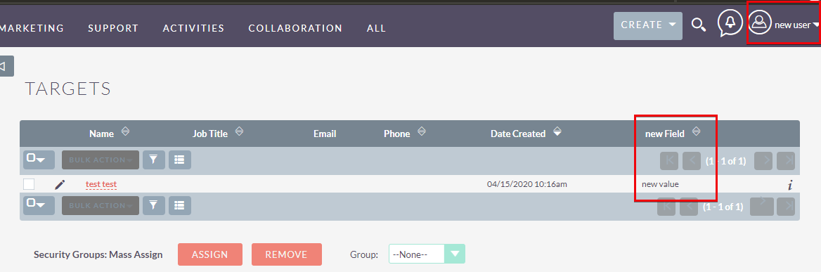This screenshot has width=821, height=272.
Task: Open filter funnel icon in bottom toolbar
Action: point(153,205)
